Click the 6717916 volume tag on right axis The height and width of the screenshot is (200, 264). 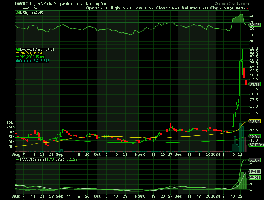point(256,145)
